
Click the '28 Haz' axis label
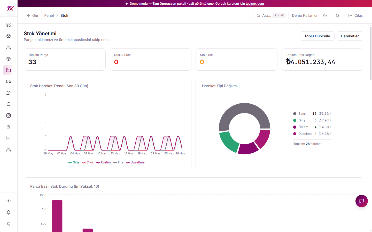point(180,153)
